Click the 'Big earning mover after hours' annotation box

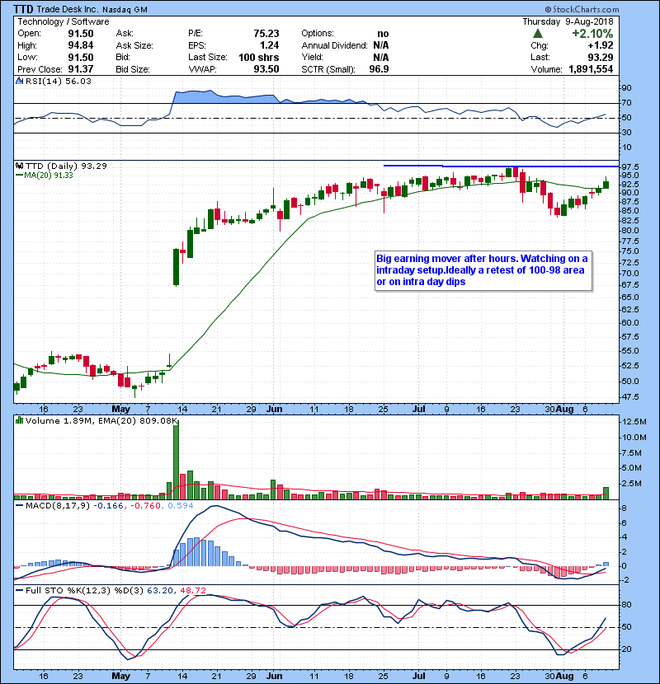[x=483, y=270]
